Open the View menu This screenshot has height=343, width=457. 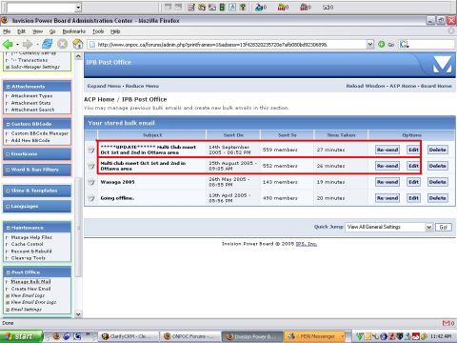point(38,31)
